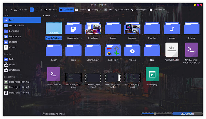Select the snap folder

(73, 50)
